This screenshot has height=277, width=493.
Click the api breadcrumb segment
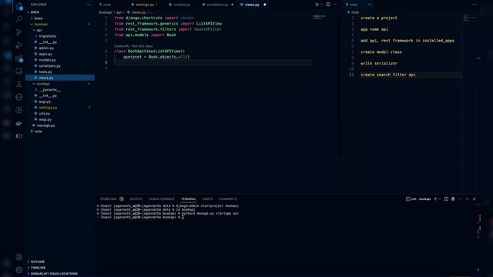coord(119,12)
